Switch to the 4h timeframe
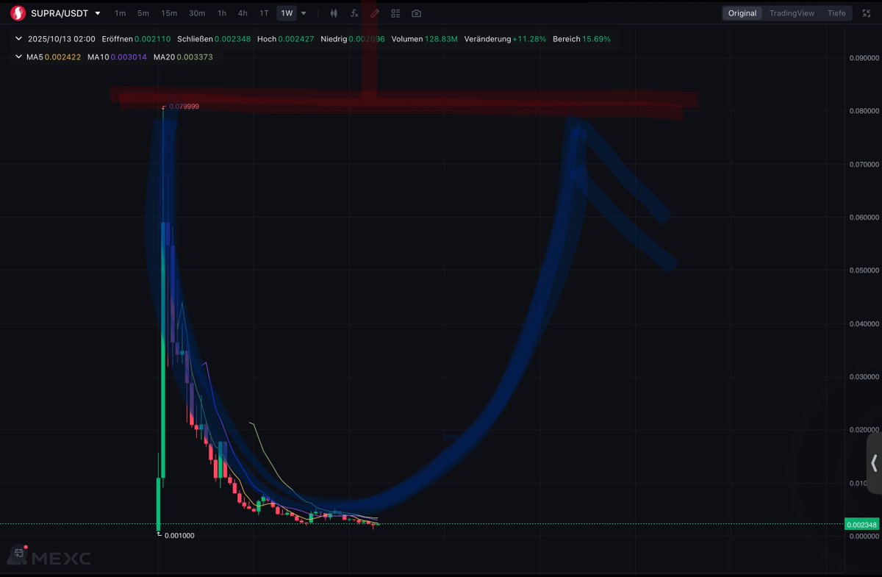This screenshot has height=577, width=882. click(x=243, y=13)
